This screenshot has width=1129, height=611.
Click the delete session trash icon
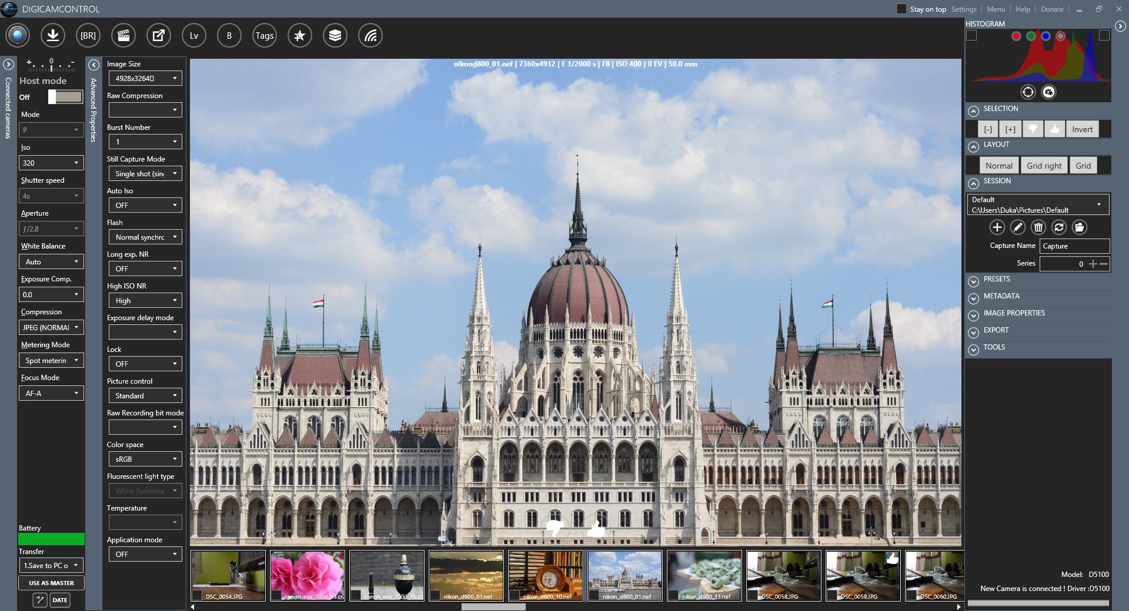[x=1038, y=227]
